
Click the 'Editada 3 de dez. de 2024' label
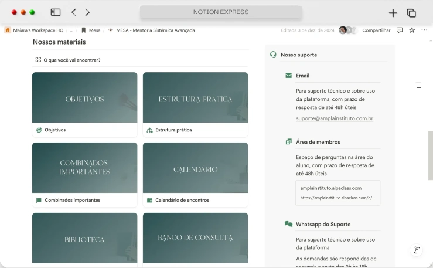308,30
